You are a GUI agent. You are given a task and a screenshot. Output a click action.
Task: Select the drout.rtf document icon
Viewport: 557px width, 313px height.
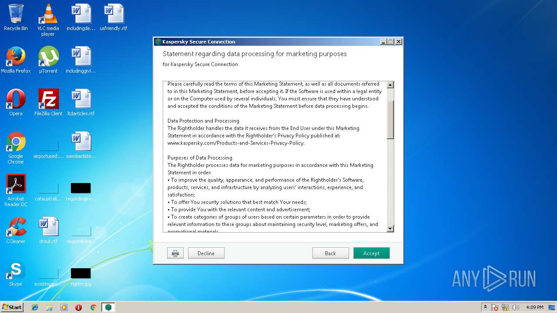point(48,230)
